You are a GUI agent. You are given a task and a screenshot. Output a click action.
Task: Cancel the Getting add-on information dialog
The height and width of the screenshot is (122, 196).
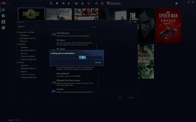click(x=98, y=62)
